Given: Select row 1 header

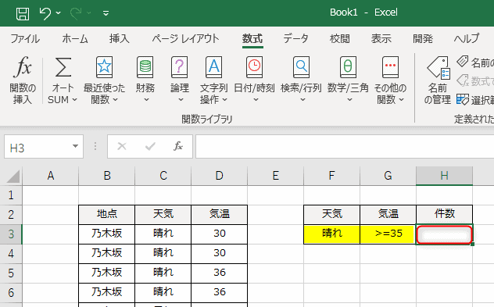Looking at the screenshot, I should tap(11, 195).
